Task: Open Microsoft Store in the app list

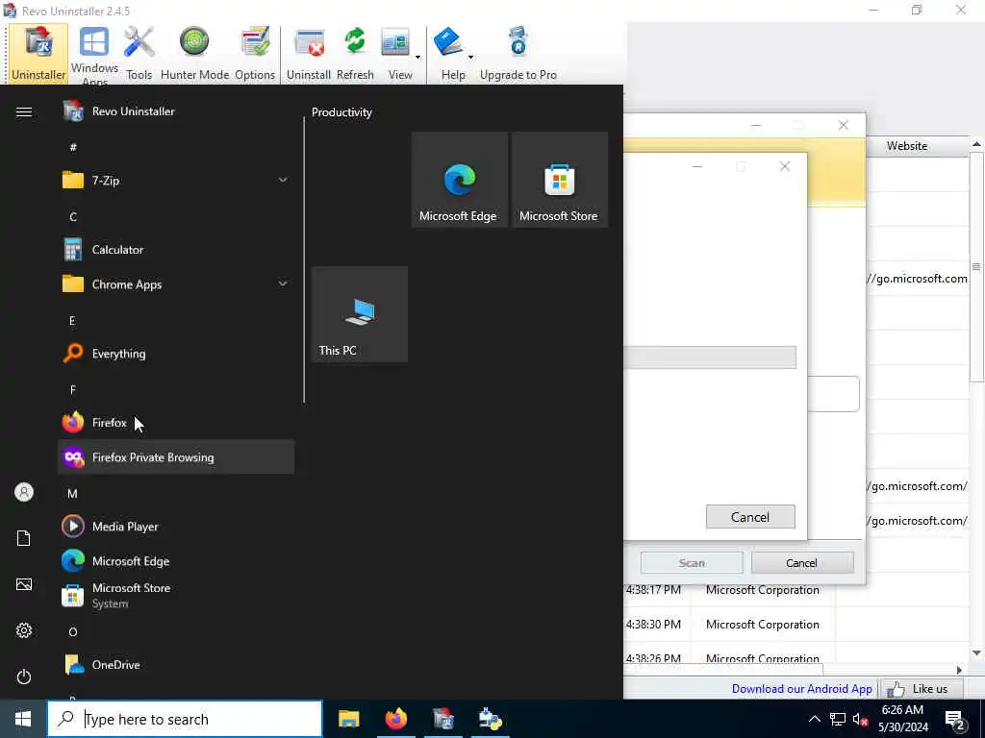Action: tap(176, 596)
